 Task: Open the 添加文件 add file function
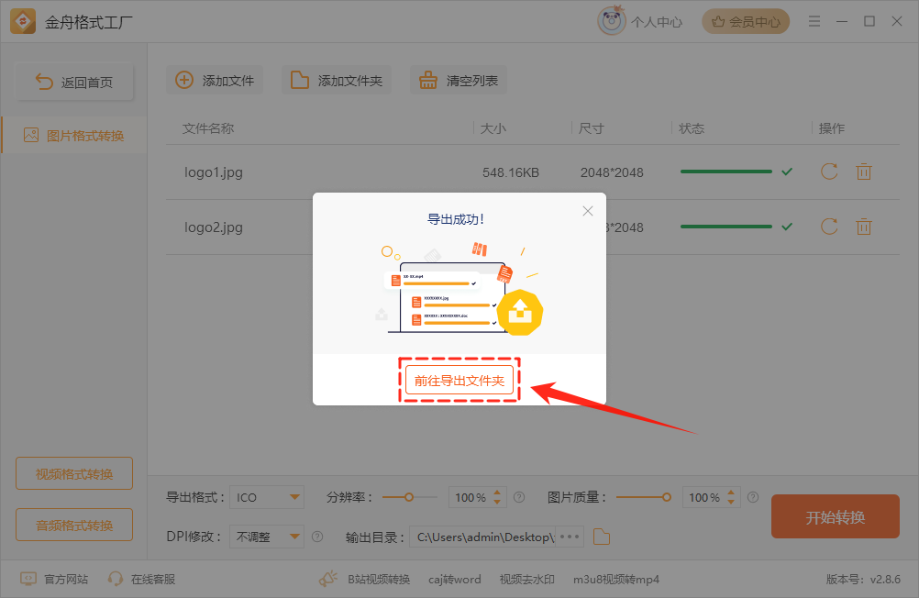click(x=215, y=80)
